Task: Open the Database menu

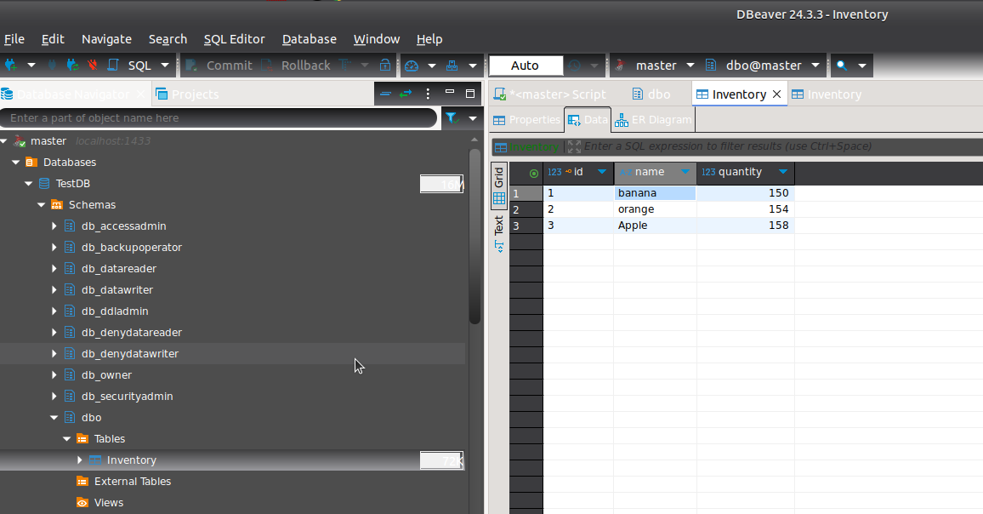Action: click(309, 39)
